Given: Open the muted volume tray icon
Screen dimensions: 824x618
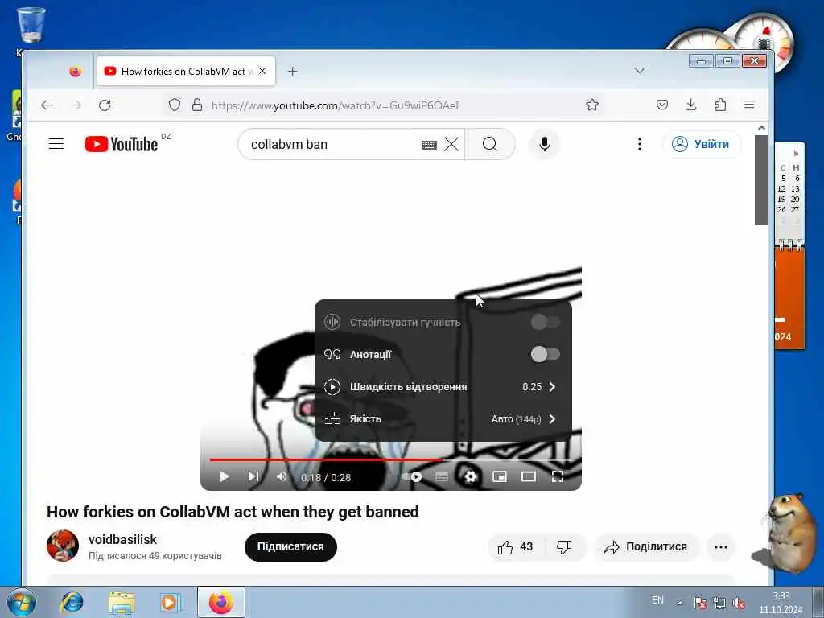Looking at the screenshot, I should coord(739,603).
